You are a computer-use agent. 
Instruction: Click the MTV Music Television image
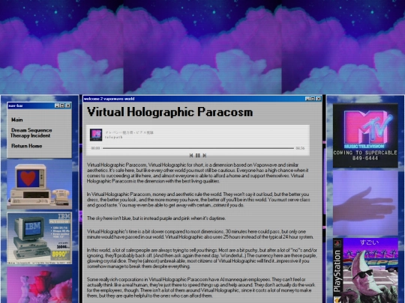click(365, 135)
